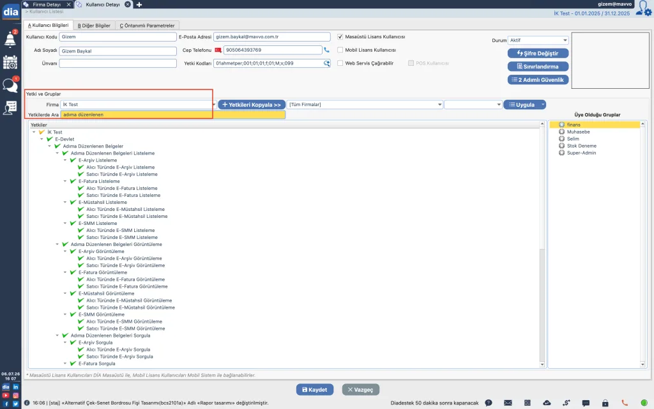The width and height of the screenshot is (654, 409).
Task: Add a new tab with plus icon
Action: (139, 4)
